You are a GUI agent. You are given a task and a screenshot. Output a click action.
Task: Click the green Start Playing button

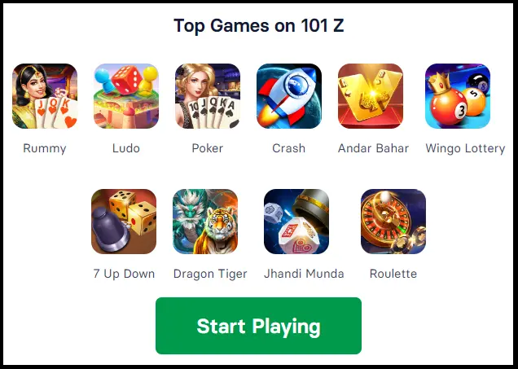point(258,326)
